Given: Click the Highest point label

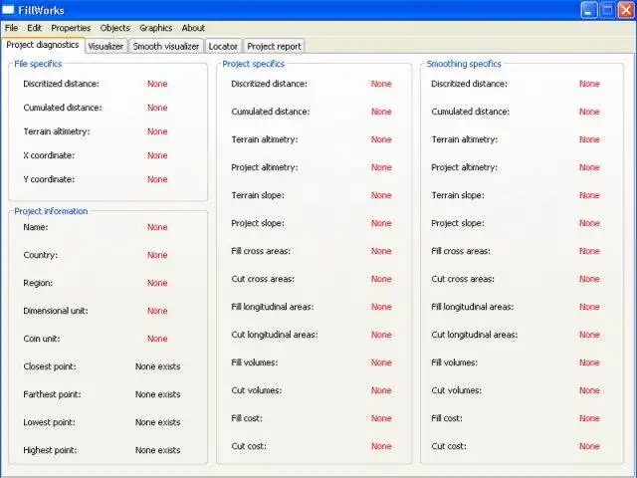Looking at the screenshot, I should 50,450.
